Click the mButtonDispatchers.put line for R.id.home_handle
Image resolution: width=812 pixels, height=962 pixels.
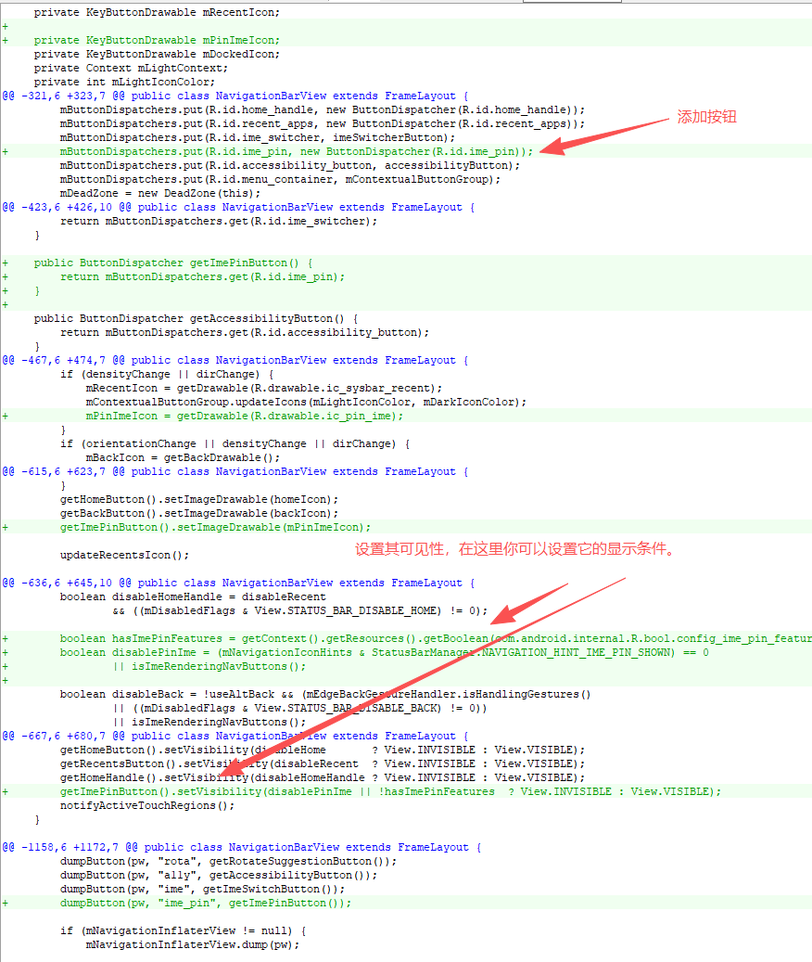pyautogui.click(x=323, y=109)
